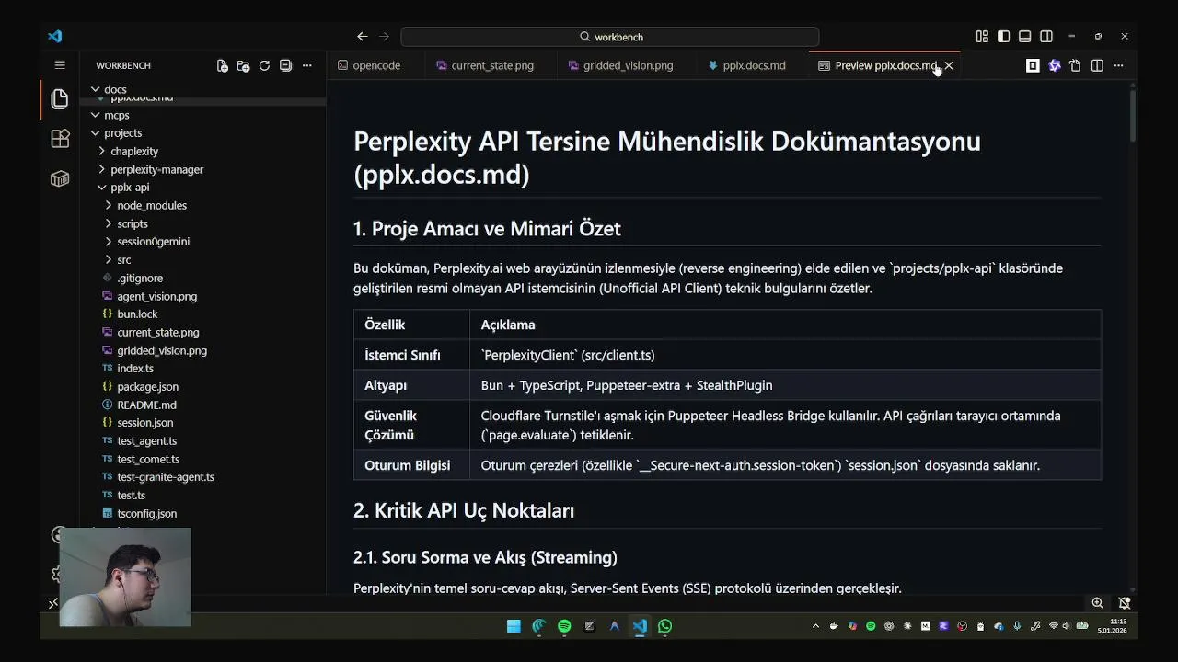Open the hamburger application menu
Viewport: 1178px width, 662px height.
[60, 65]
